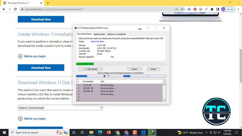Viewport: 242px width, 136px height.
Task: Click the IDM icon in dialog title bar
Action: 76,28
